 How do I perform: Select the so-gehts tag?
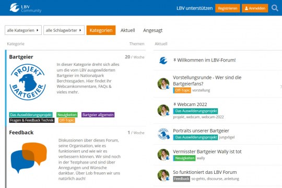click(x=198, y=179)
